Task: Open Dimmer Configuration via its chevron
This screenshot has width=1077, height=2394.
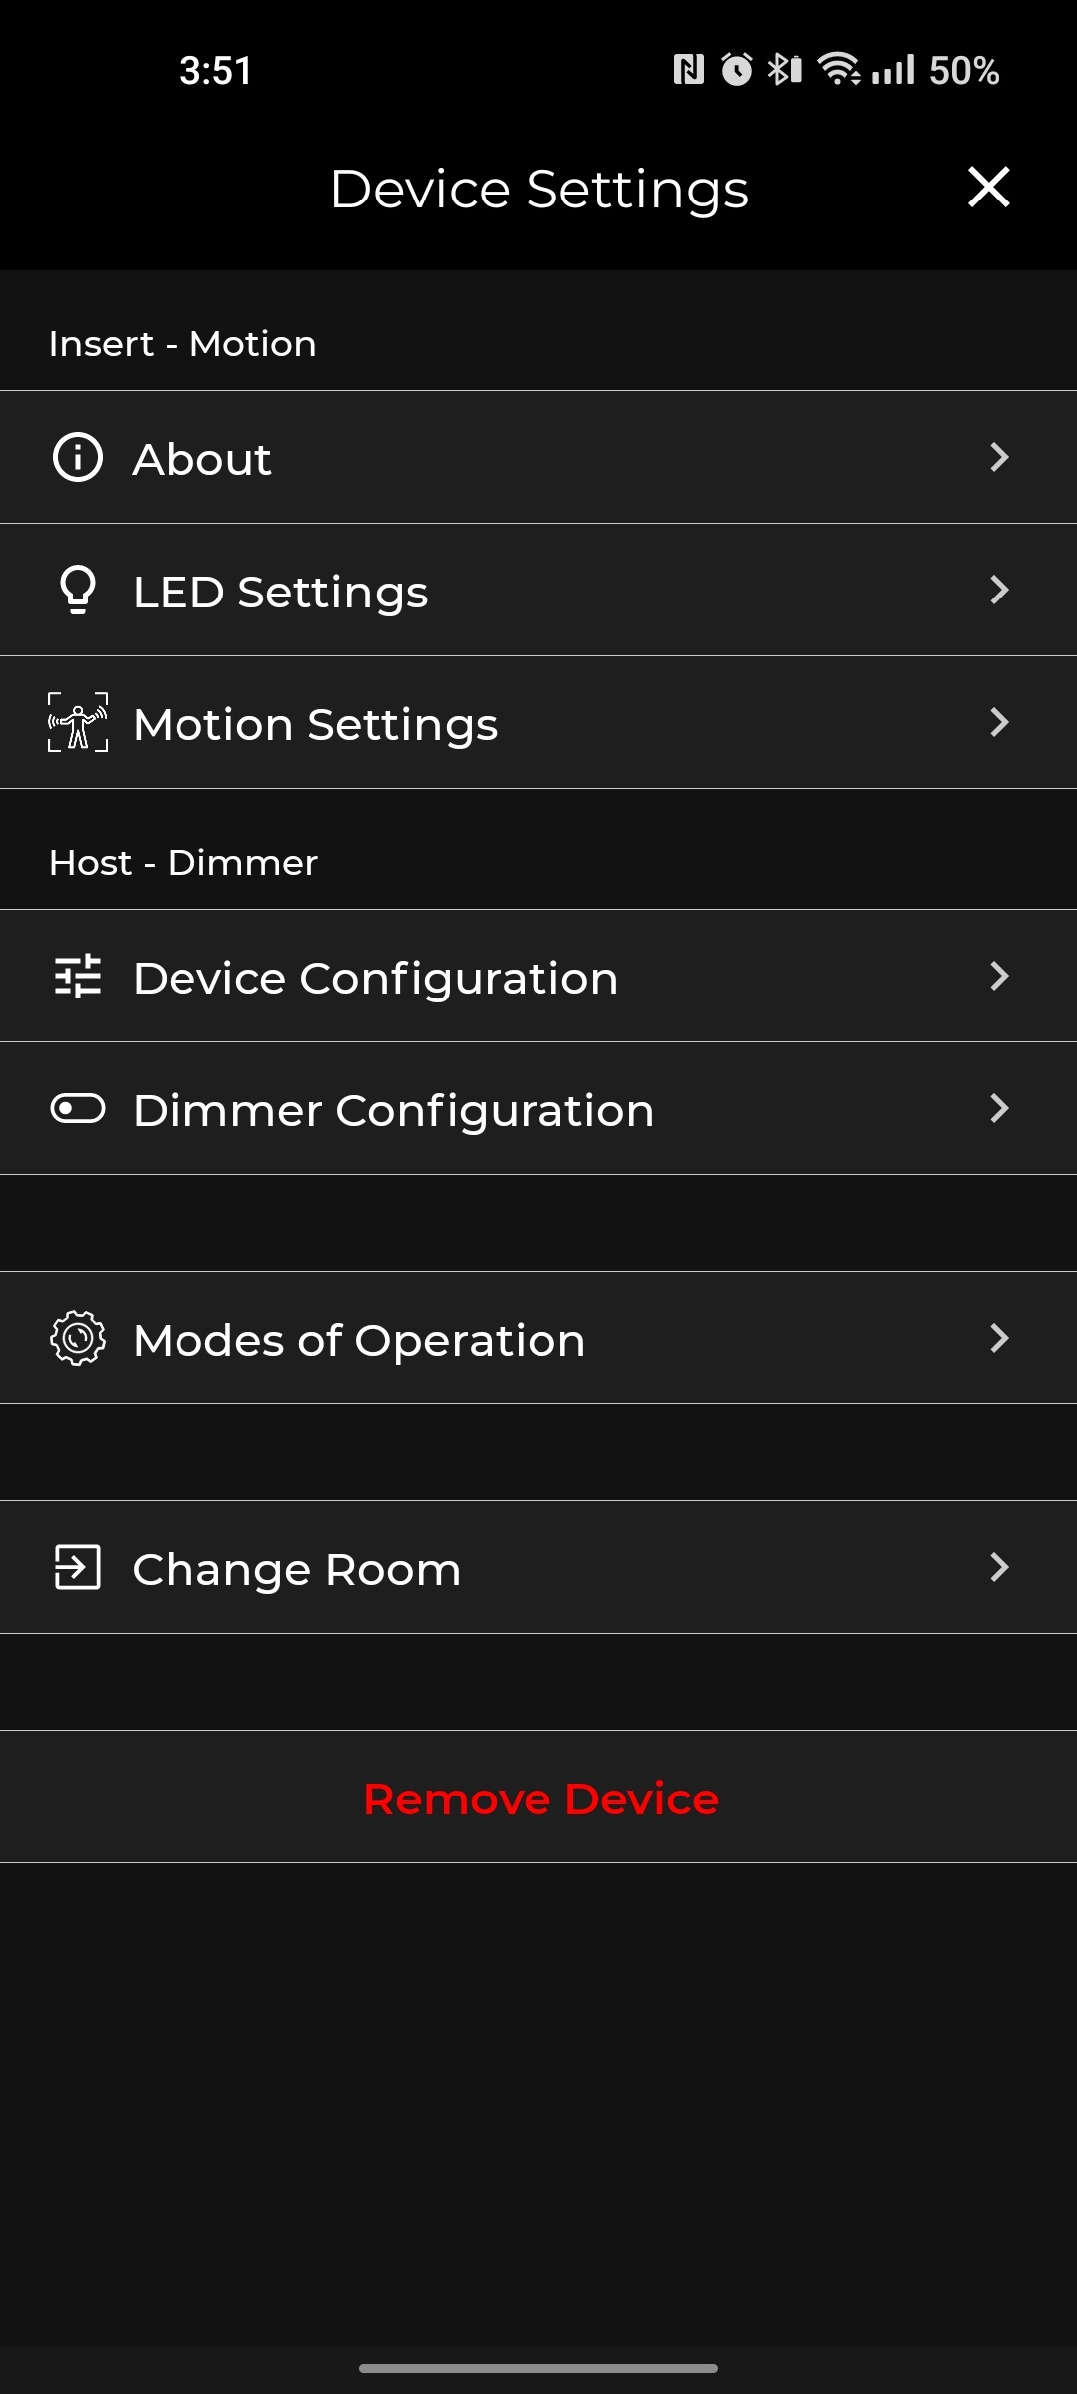Action: click(999, 1108)
